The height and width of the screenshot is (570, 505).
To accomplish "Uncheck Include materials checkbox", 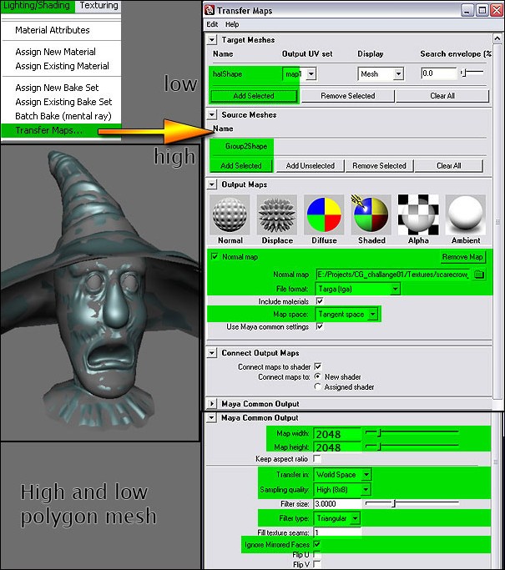I will 320,301.
